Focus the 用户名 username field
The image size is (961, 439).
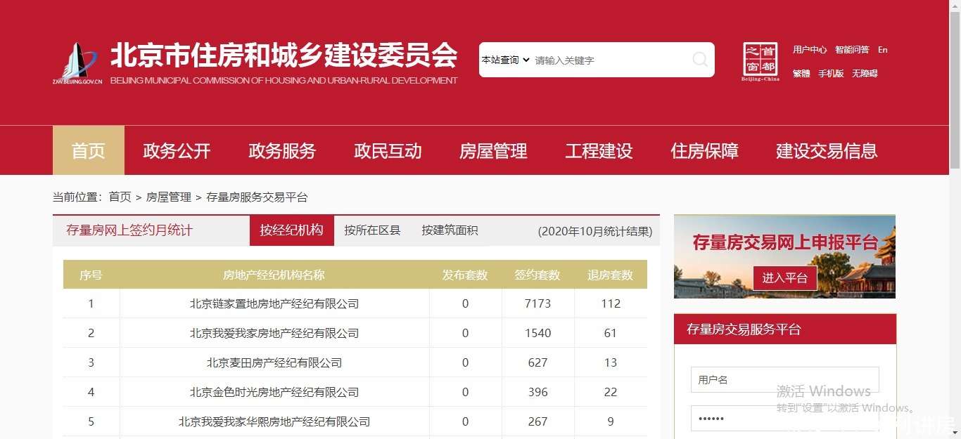(x=784, y=379)
